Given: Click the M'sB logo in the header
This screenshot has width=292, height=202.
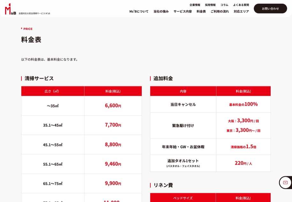Looking at the screenshot, I should click(x=11, y=9).
